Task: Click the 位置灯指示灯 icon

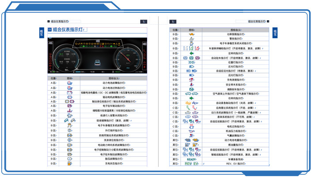Action: click(191, 62)
